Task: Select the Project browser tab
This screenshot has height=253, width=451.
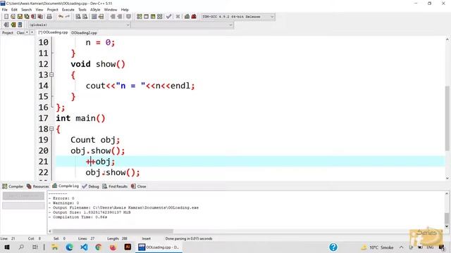Action: pyautogui.click(x=8, y=33)
